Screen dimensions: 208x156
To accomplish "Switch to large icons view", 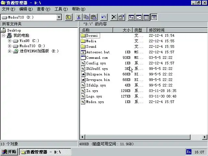I will point(131,17).
